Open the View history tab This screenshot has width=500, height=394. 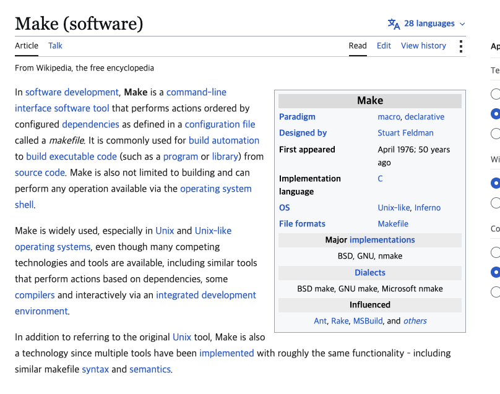423,46
